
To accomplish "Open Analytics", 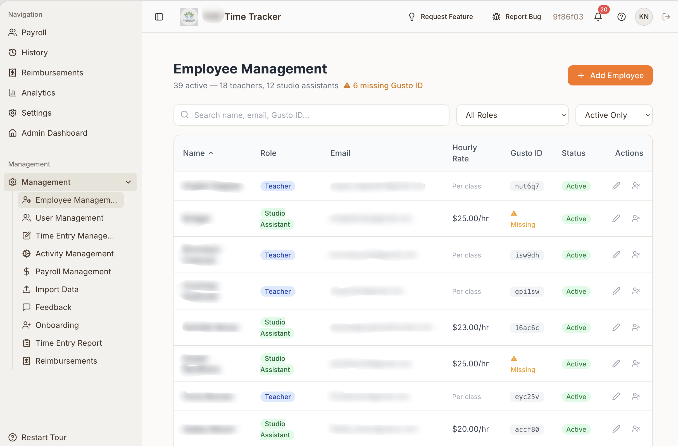I will 32,92.
